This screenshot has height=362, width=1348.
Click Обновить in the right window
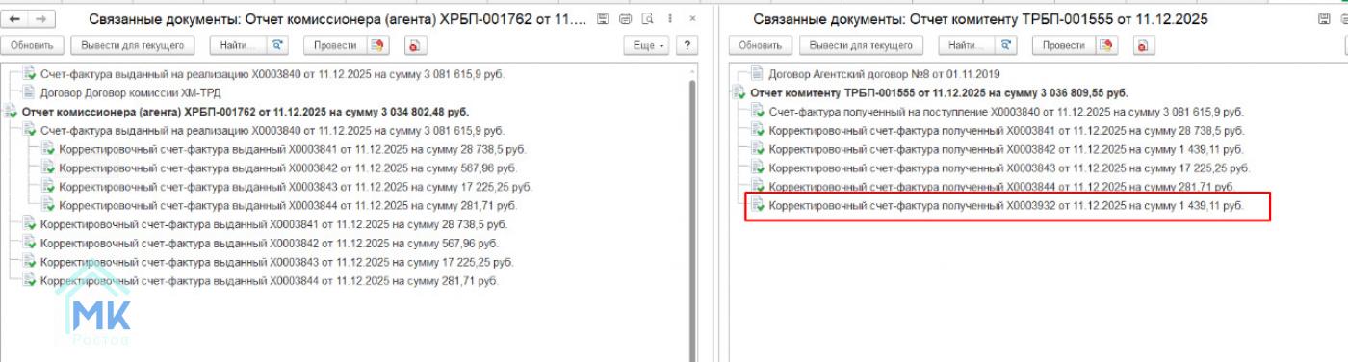(762, 45)
